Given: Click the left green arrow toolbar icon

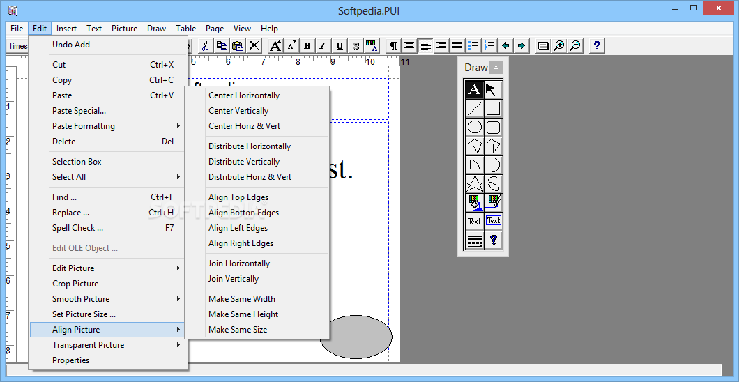Looking at the screenshot, I should click(x=505, y=46).
